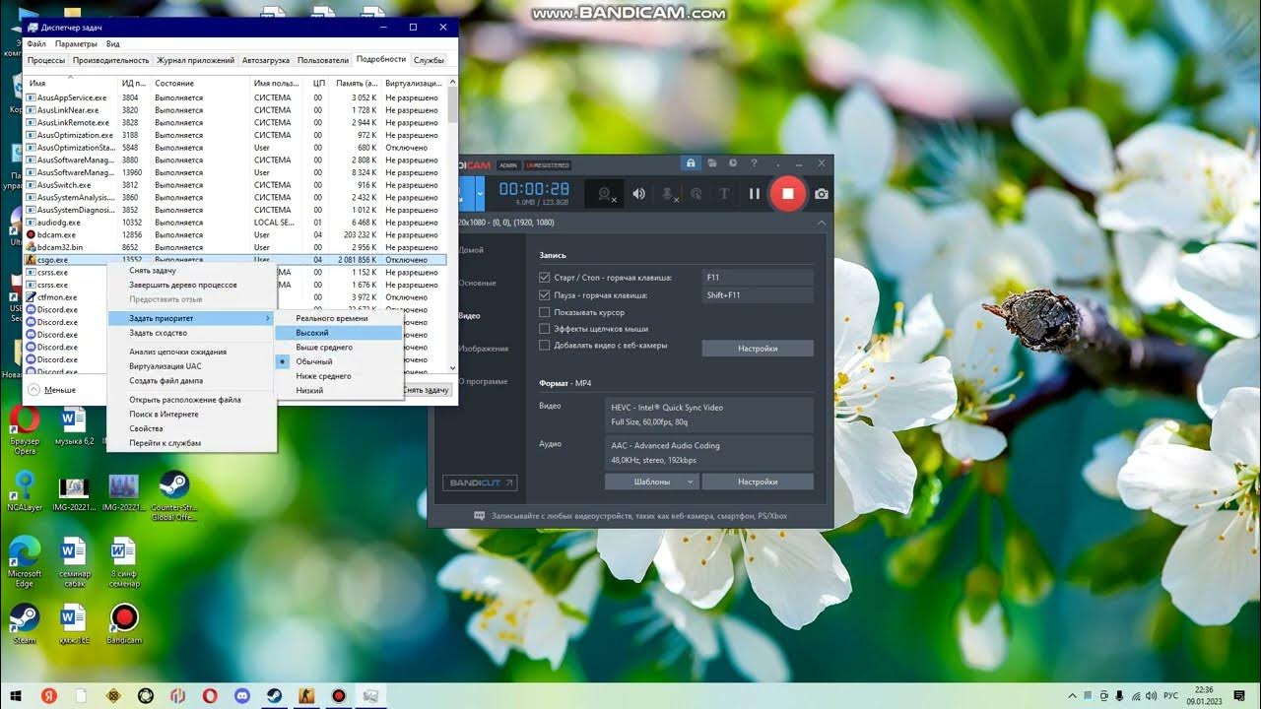Open Bandicam output folder icon
Viewport: 1261px width, 709px height.
coord(713,163)
